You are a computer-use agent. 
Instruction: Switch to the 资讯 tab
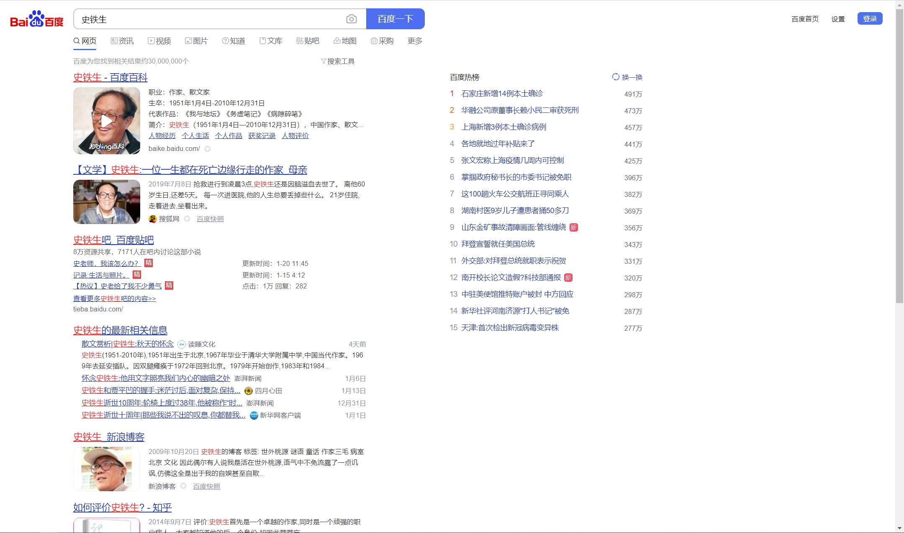(123, 41)
